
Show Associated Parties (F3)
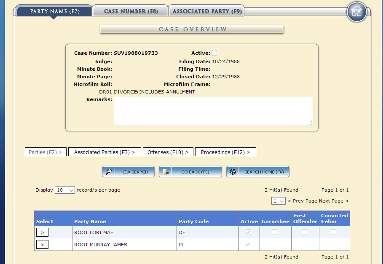[x=104, y=152]
